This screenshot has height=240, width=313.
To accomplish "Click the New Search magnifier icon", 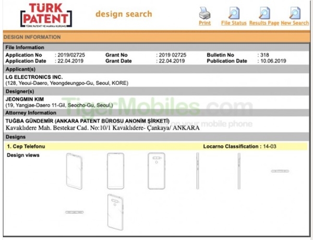I will click(295, 13).
